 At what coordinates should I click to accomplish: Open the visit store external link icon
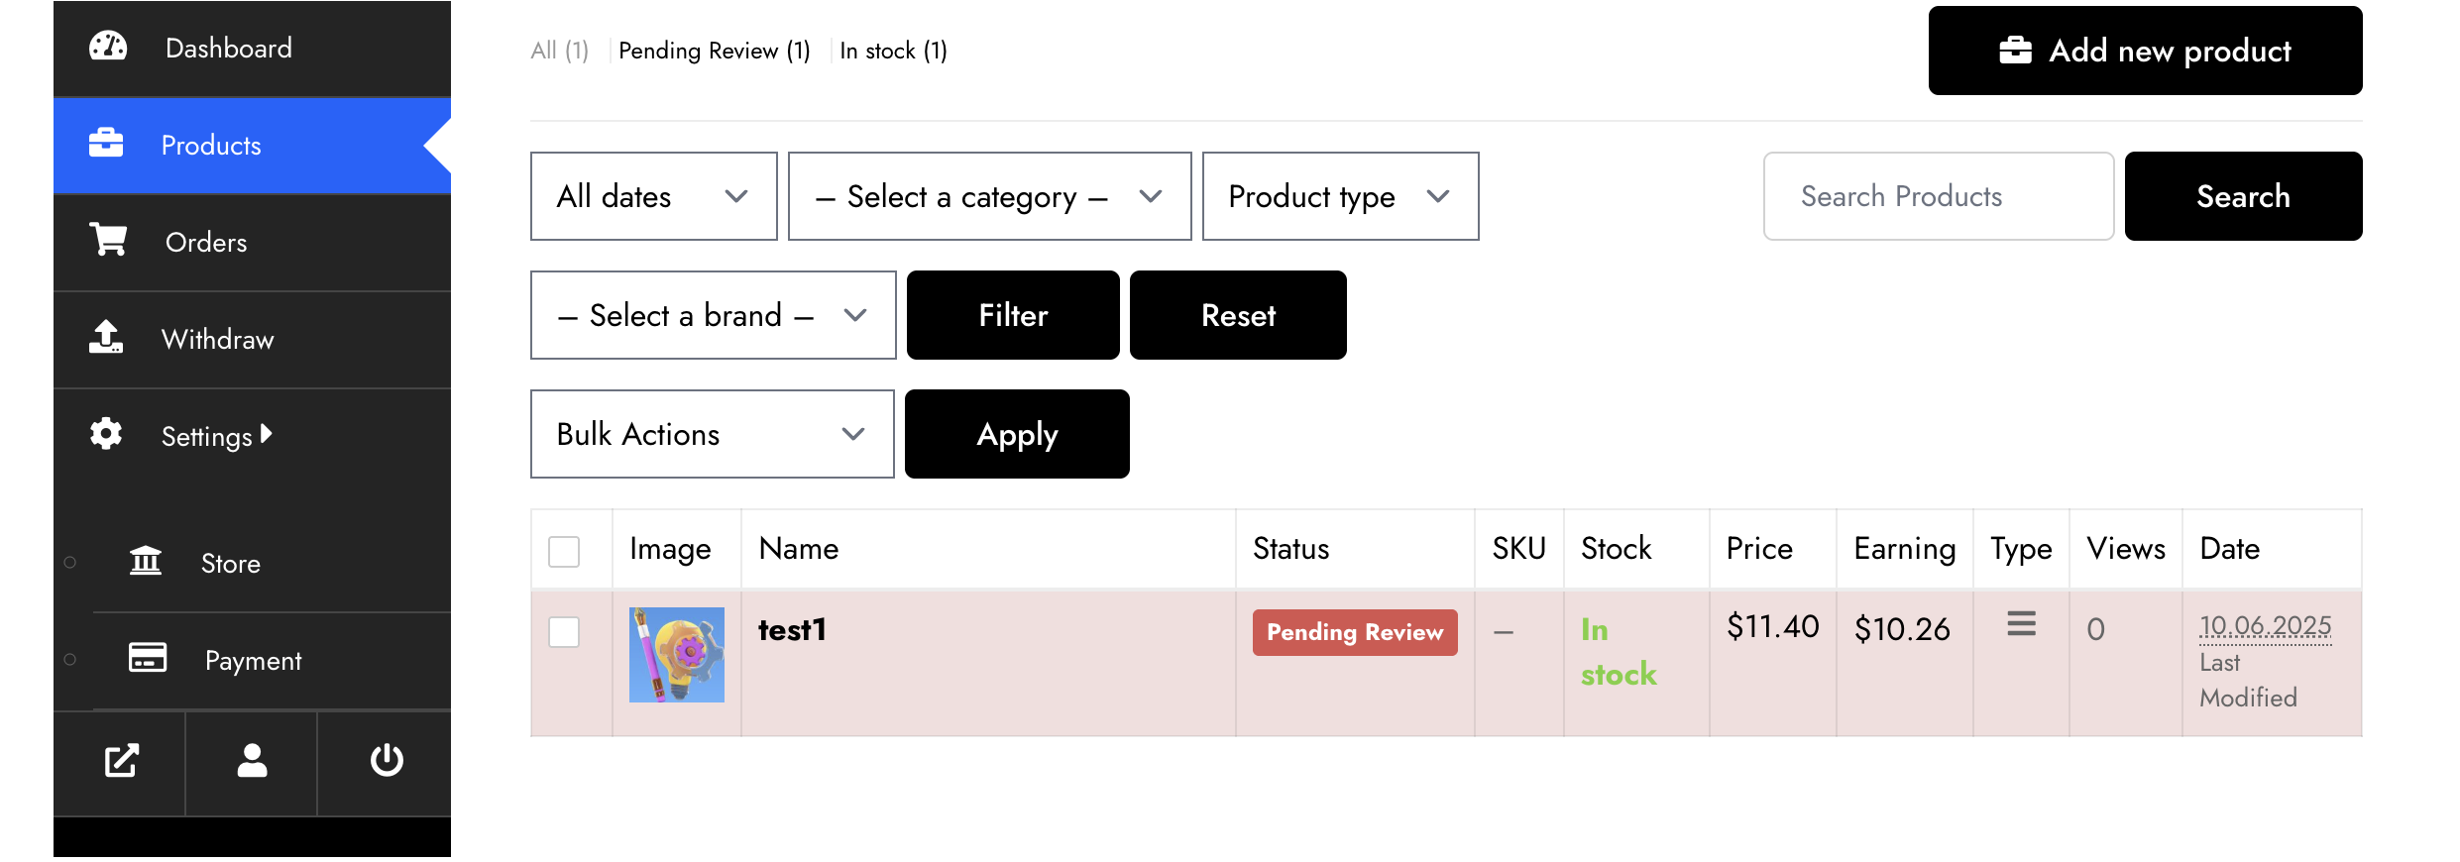pyautogui.click(x=121, y=761)
